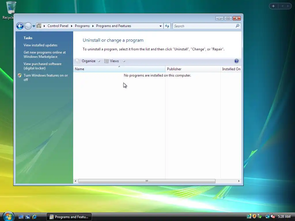Click the scroll right arrow
This screenshot has height=221, width=295.
tap(239, 181)
